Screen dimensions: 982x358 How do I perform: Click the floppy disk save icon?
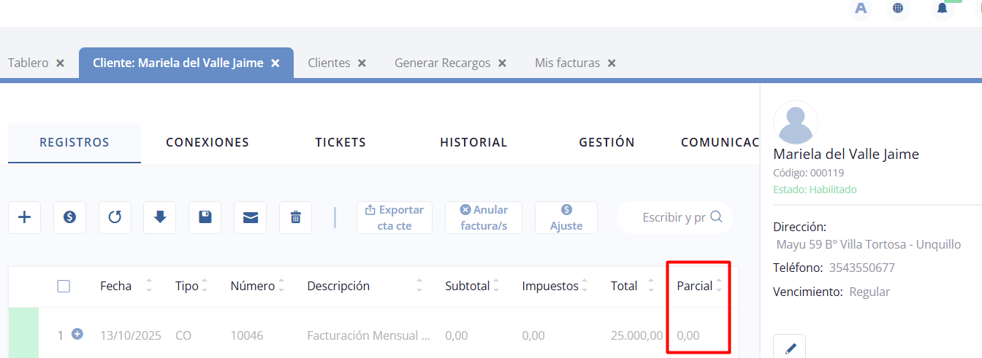pyautogui.click(x=205, y=217)
